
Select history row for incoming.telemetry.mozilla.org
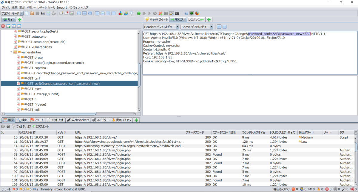177,146
